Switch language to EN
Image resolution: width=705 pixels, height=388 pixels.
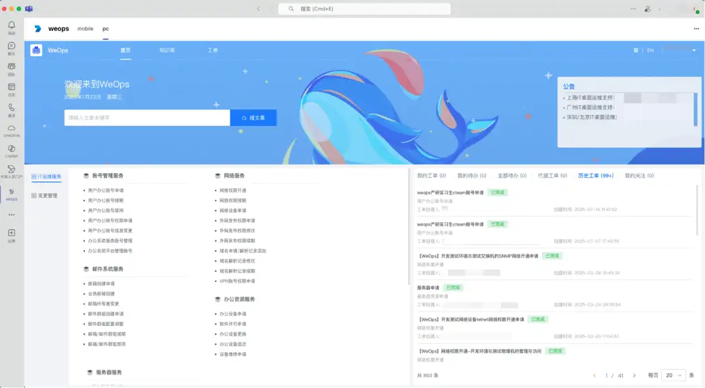pyautogui.click(x=651, y=50)
